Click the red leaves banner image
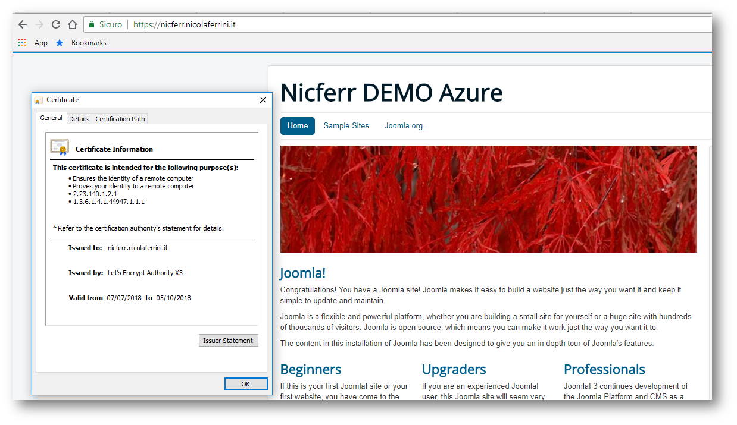 (x=488, y=199)
